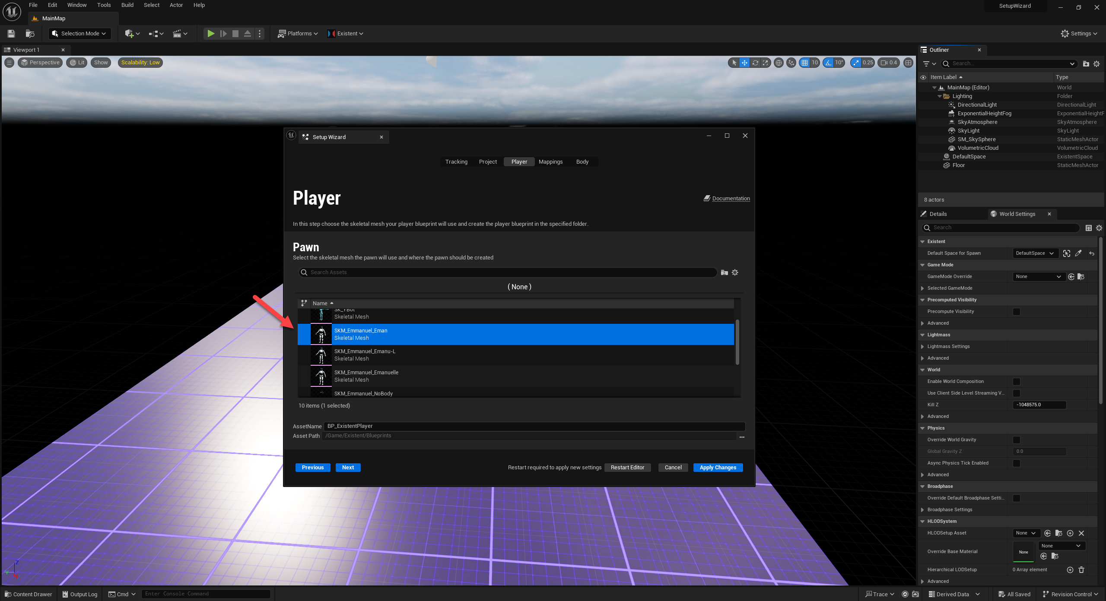Screen dimensions: 1106x601
Task: Click the eyedropper pick actor icon
Action: click(x=1078, y=253)
